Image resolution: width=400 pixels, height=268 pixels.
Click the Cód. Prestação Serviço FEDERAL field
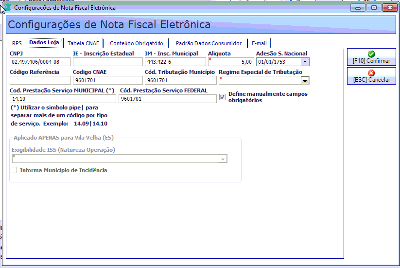168,99
